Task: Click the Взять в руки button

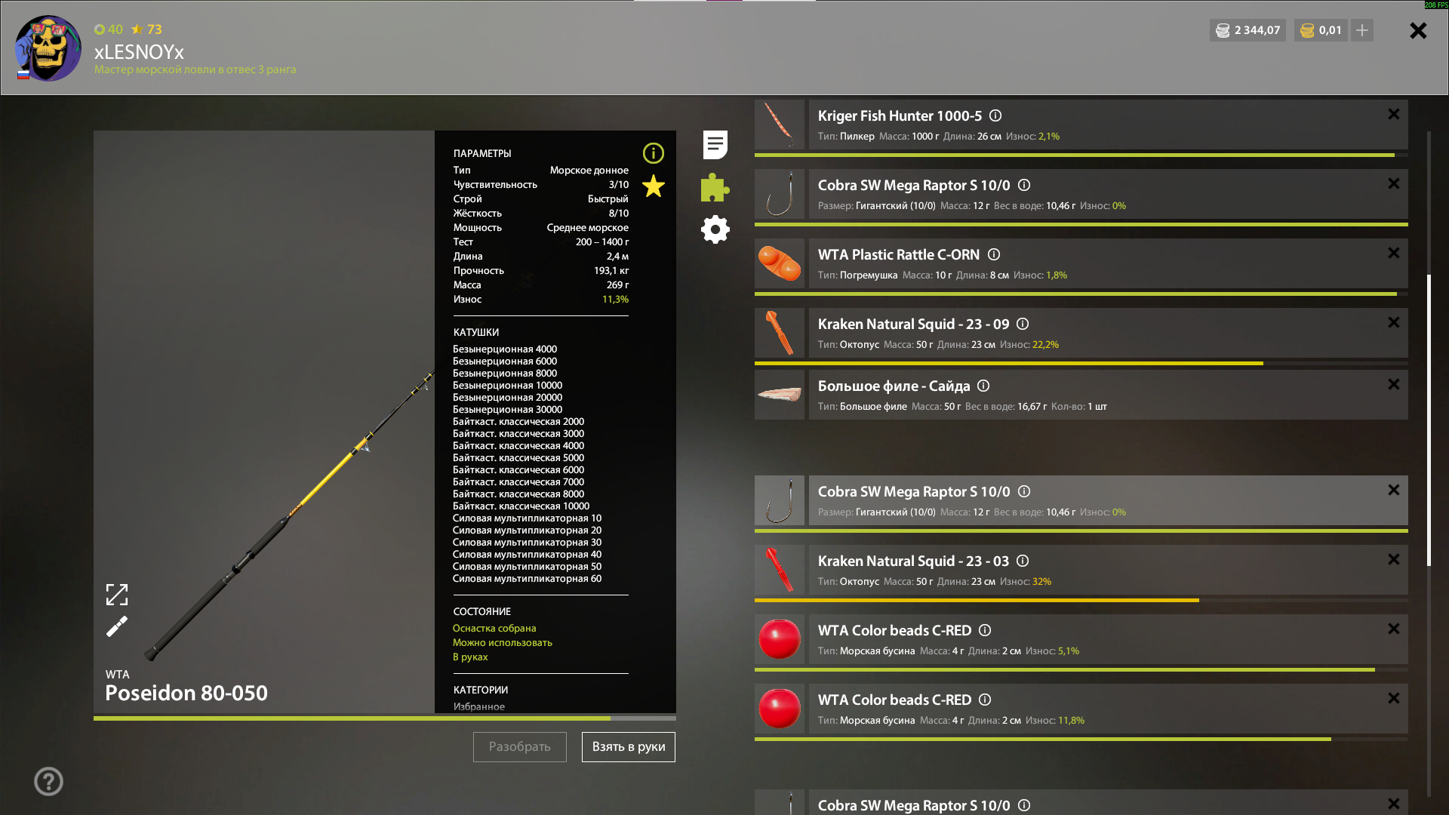Action: tap(629, 747)
